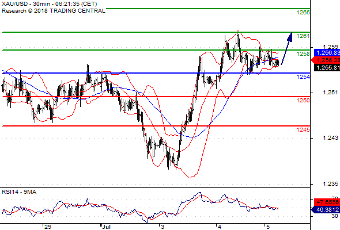Click the RSI14 - 9MA indicator label

(x=19, y=192)
